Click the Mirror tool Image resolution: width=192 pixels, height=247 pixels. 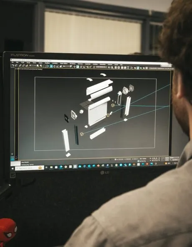[x=109, y=67]
